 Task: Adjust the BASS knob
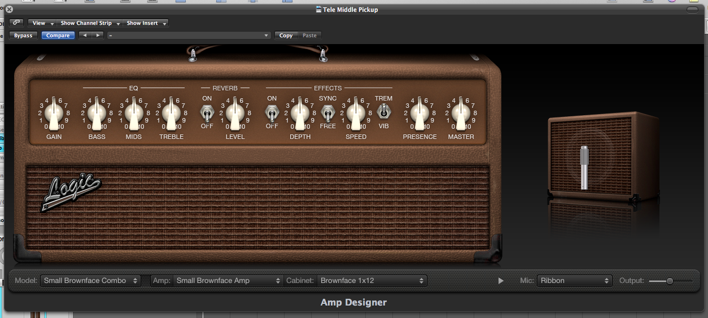97,114
